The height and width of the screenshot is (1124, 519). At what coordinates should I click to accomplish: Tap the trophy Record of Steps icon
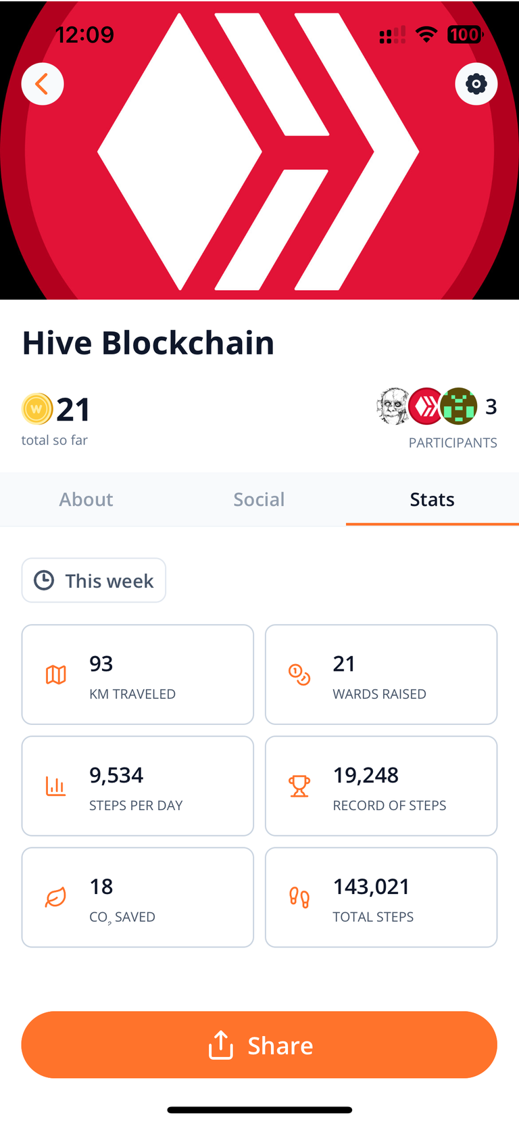click(x=299, y=786)
